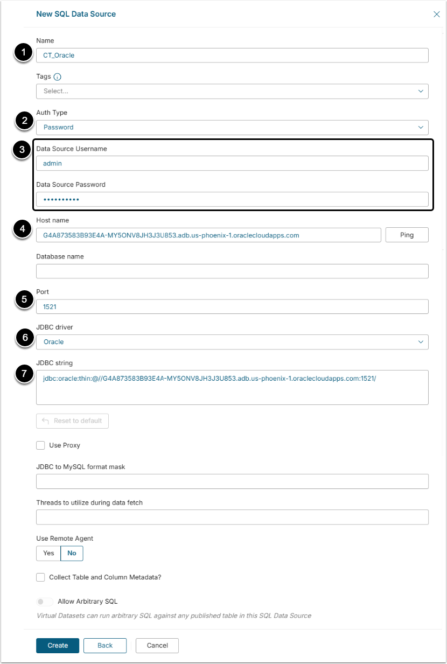Image resolution: width=447 pixels, height=664 pixels.
Task: Click into the Name field
Action: pyautogui.click(x=232, y=55)
